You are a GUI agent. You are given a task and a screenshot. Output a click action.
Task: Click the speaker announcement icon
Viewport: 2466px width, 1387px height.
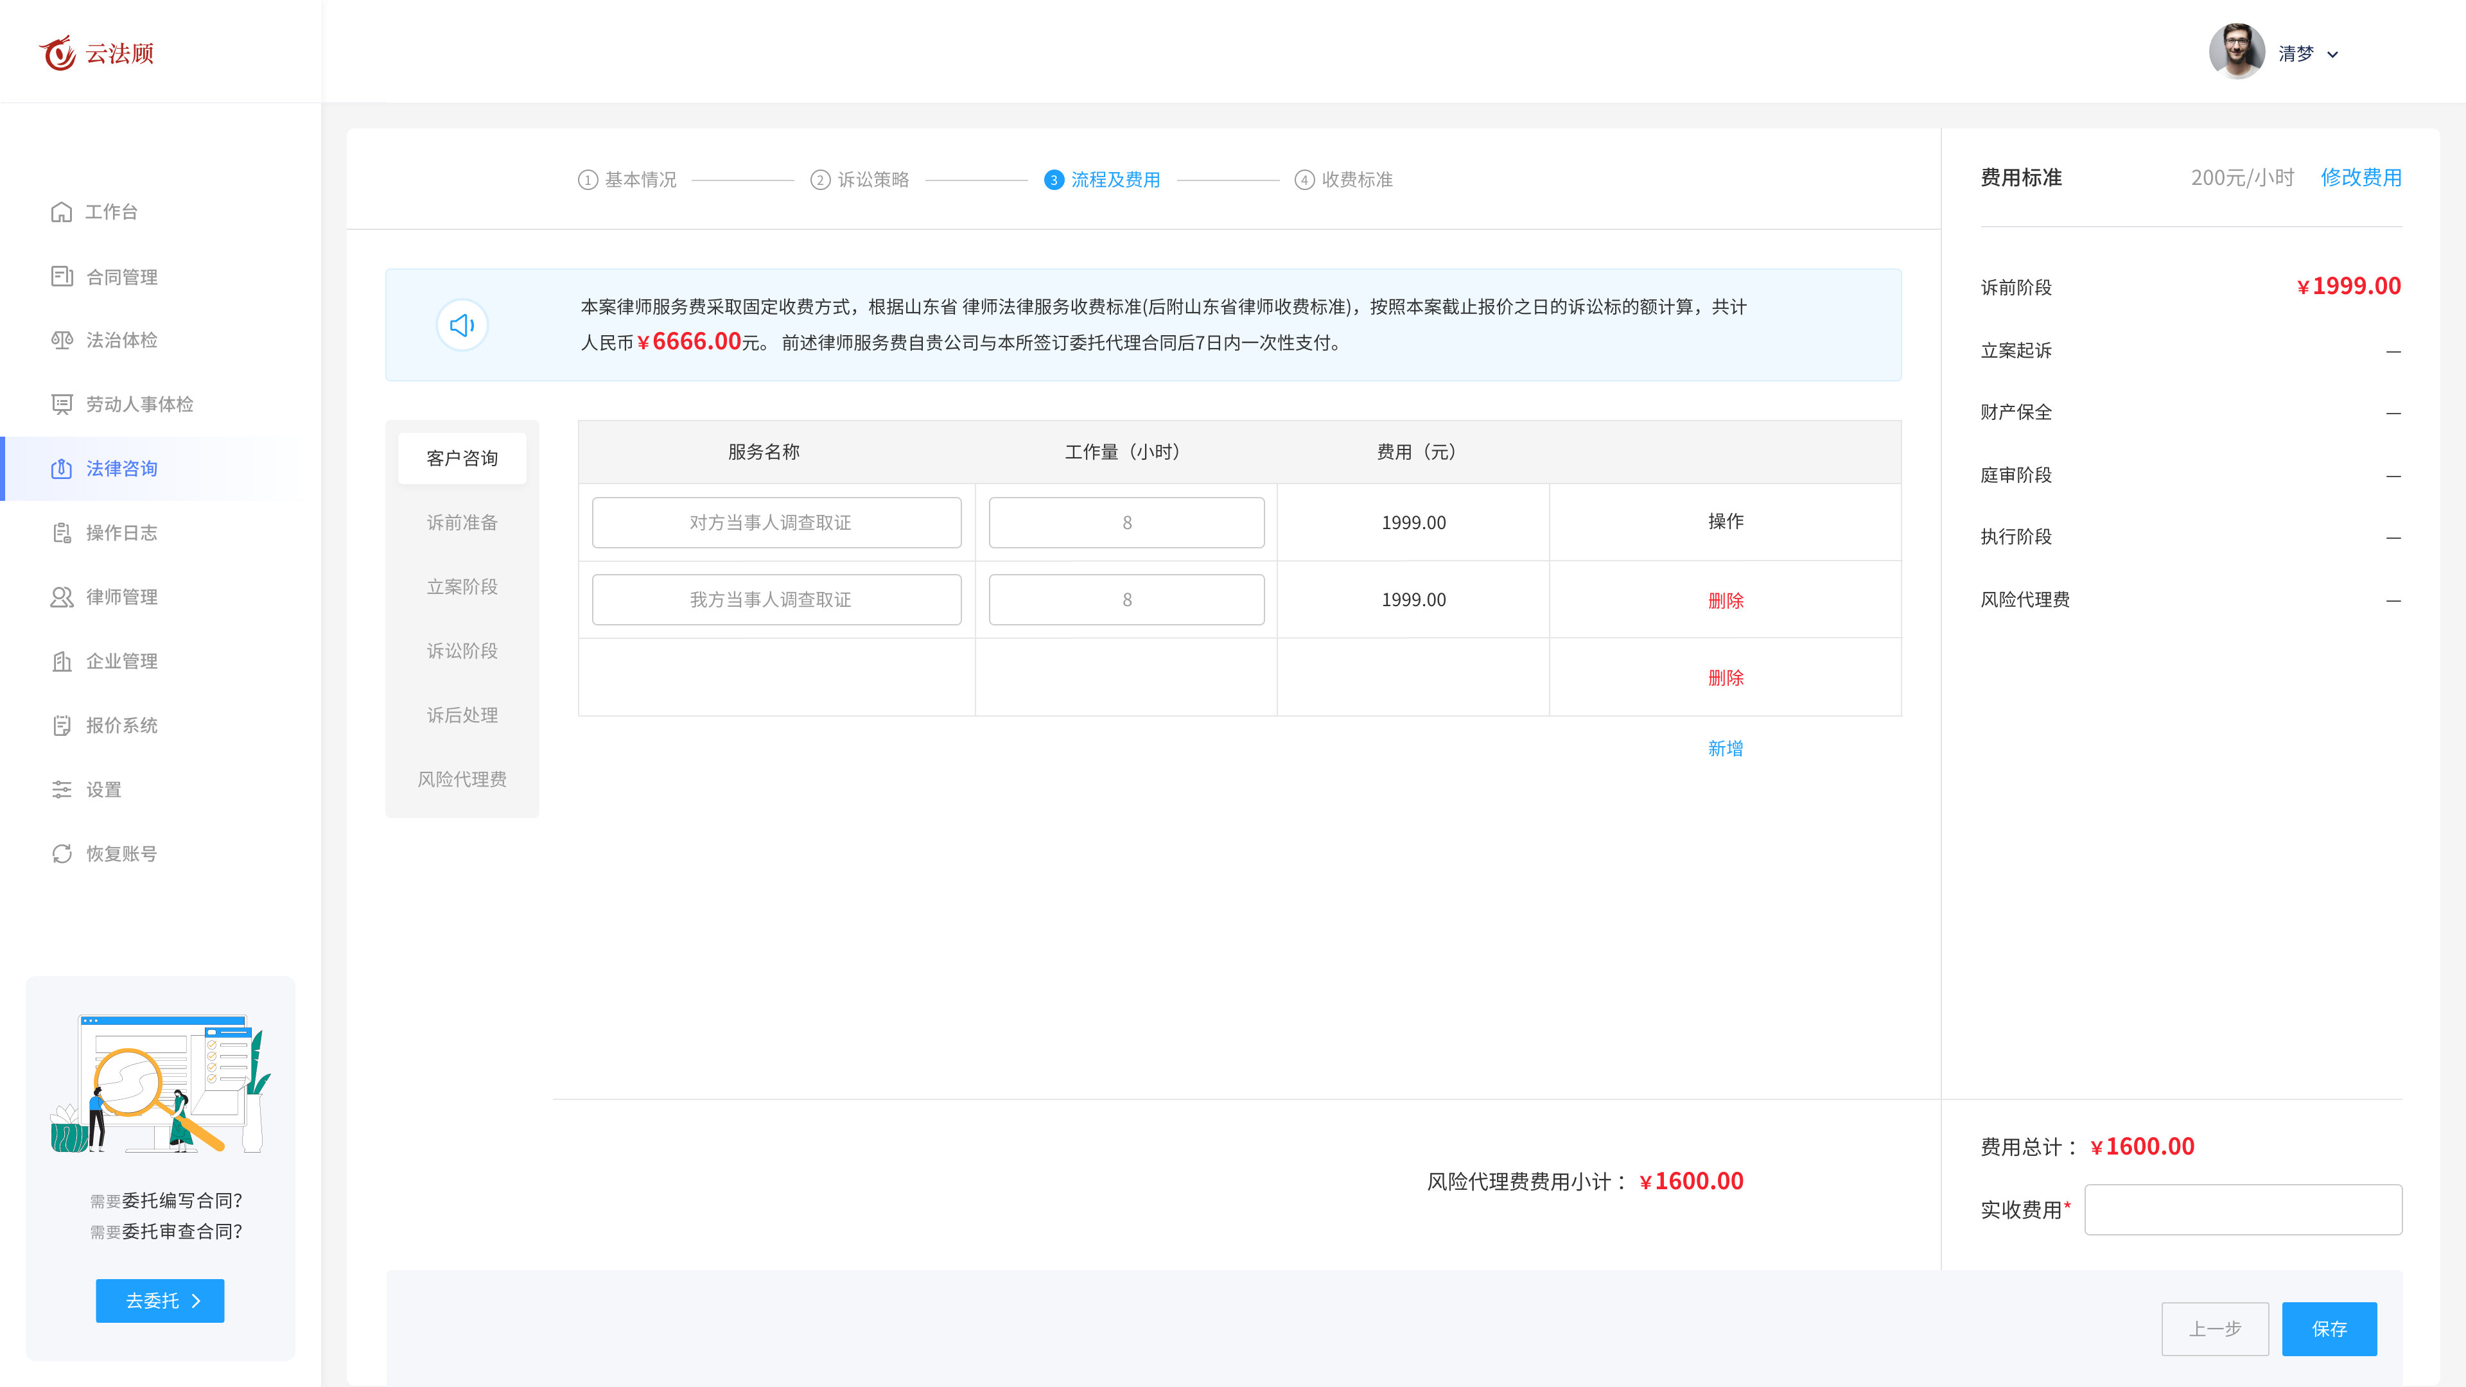(462, 326)
